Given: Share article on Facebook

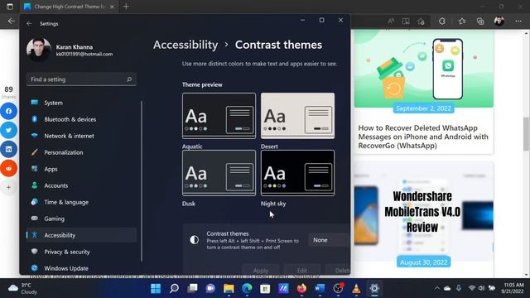Looking at the screenshot, I should 8,111.
